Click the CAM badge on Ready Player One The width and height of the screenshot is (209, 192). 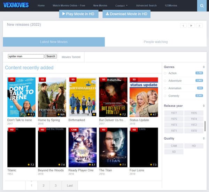pyautogui.click(x=73, y=130)
